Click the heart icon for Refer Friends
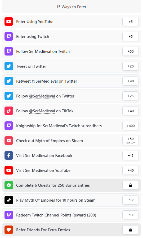This screenshot has width=143, height=238. click(x=9, y=230)
